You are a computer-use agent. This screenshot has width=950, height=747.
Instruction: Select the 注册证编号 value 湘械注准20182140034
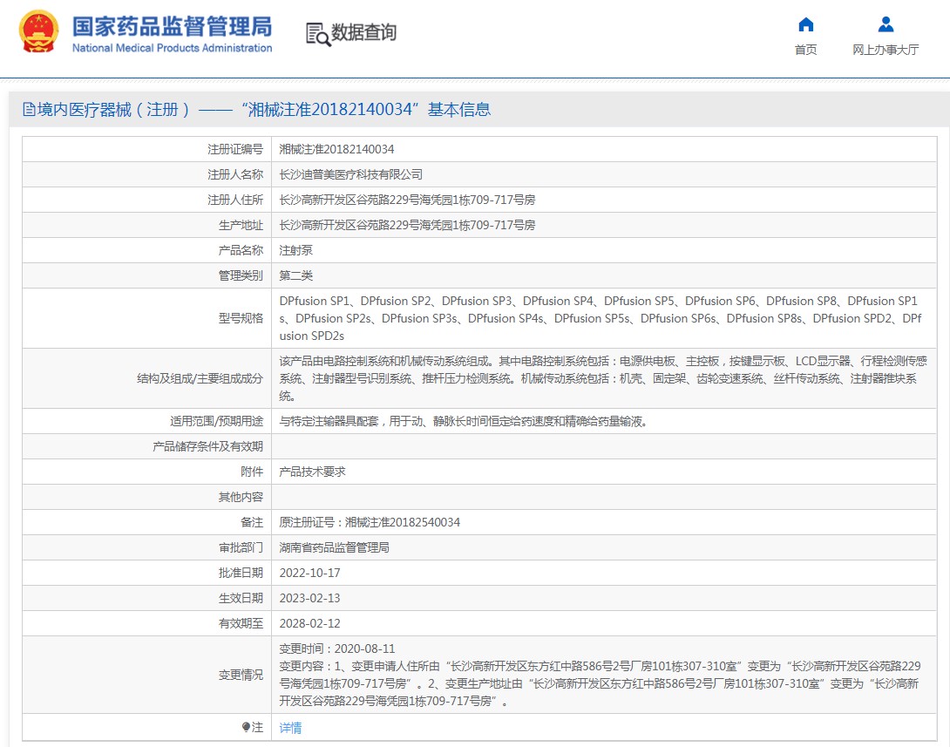click(336, 149)
